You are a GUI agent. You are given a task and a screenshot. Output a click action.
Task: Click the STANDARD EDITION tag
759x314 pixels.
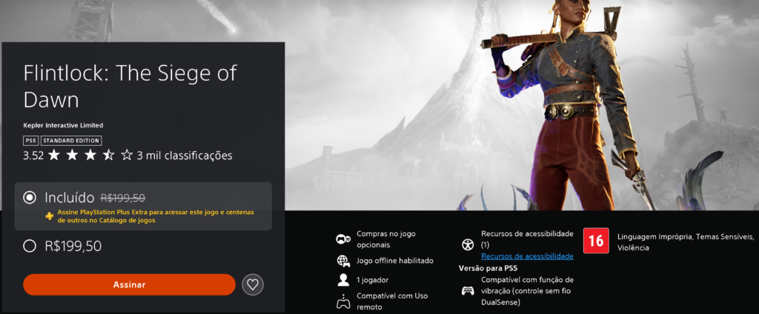click(x=71, y=141)
